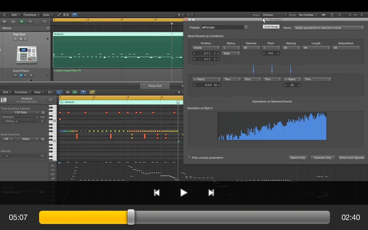Screen dimensions: 368x230
Task: Click the add track plus button
Action: pos(4,22)
